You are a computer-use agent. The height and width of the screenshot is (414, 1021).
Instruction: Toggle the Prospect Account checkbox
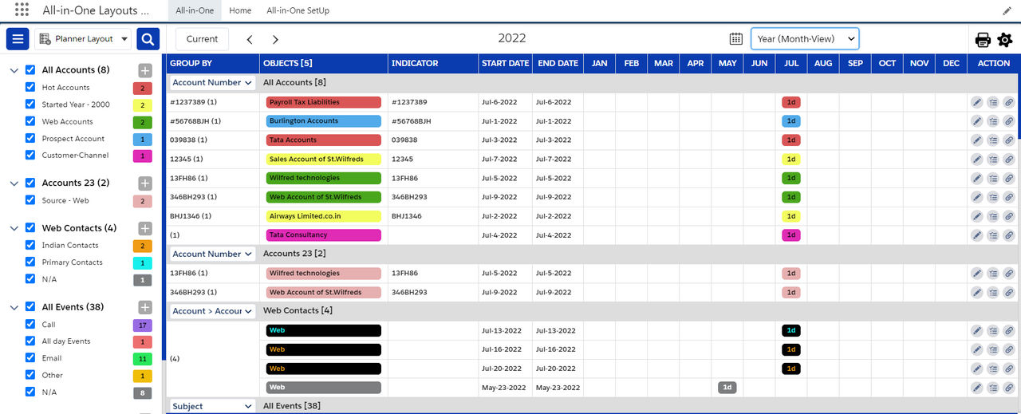click(30, 139)
